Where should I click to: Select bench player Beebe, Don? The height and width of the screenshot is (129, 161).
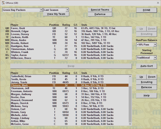pos(69,97)
